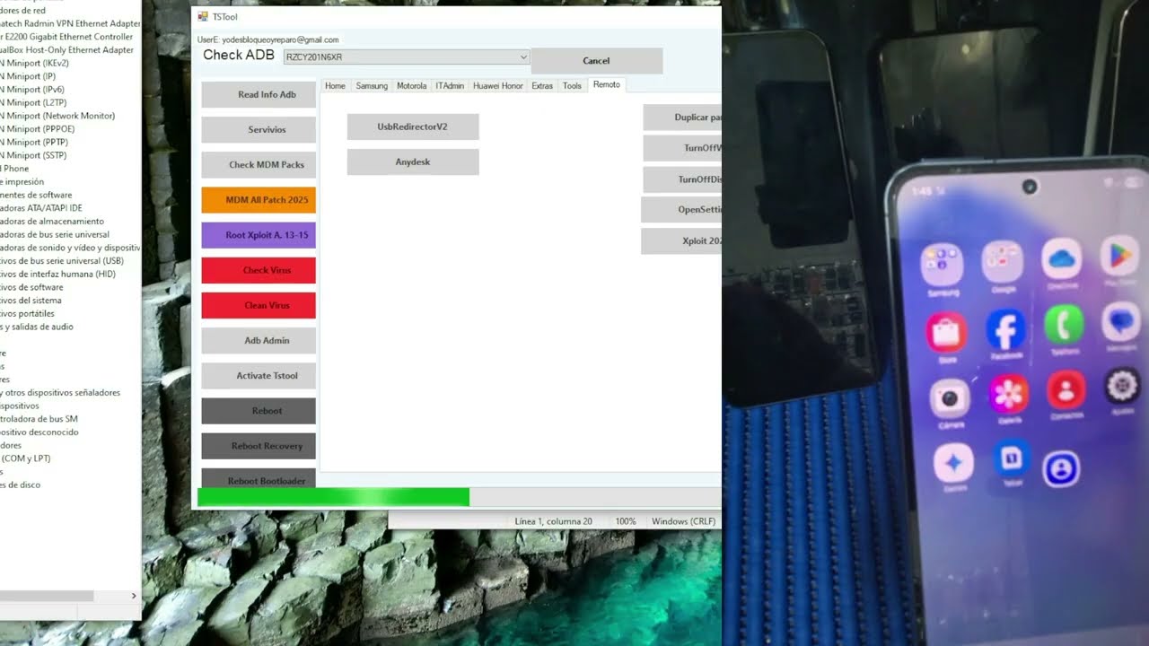Open the red Galaxy Store bag icon
The image size is (1149, 646).
(x=947, y=334)
